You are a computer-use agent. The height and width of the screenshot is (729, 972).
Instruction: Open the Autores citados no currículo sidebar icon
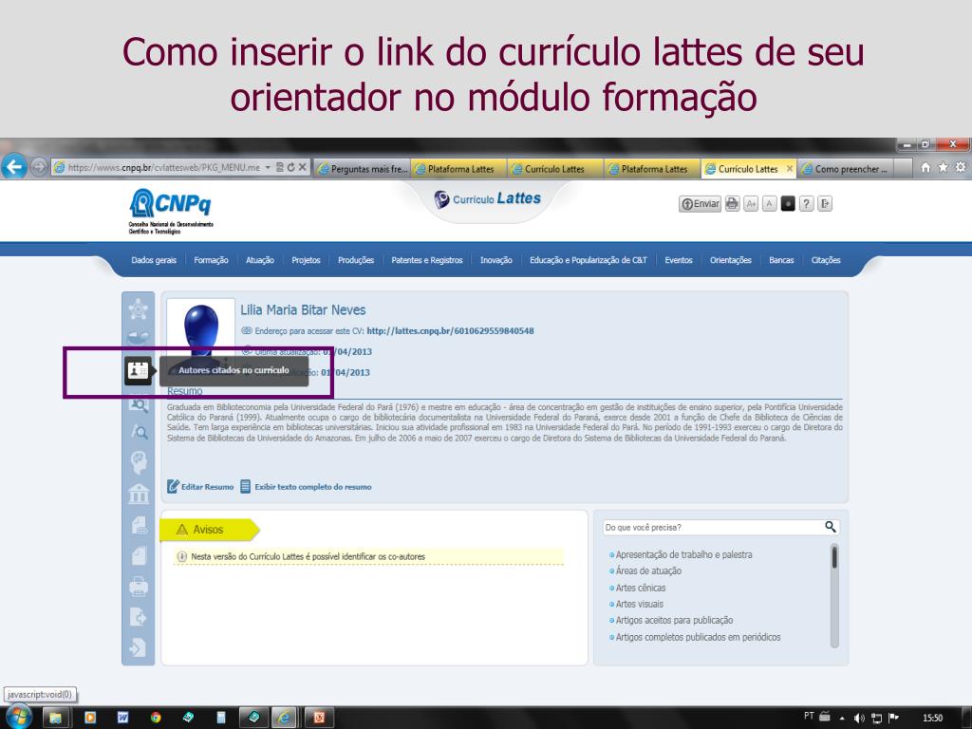tap(138, 371)
